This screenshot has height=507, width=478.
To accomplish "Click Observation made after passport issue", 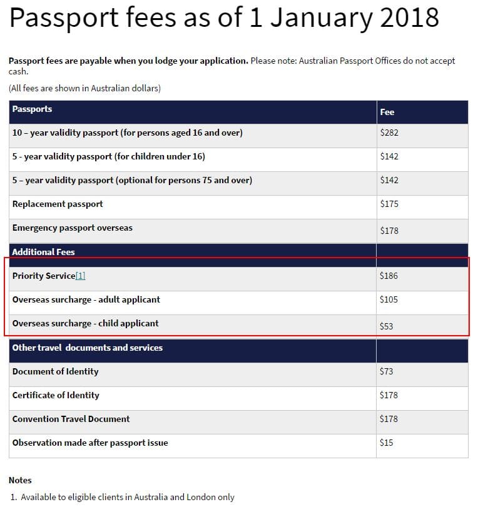I will pos(90,443).
